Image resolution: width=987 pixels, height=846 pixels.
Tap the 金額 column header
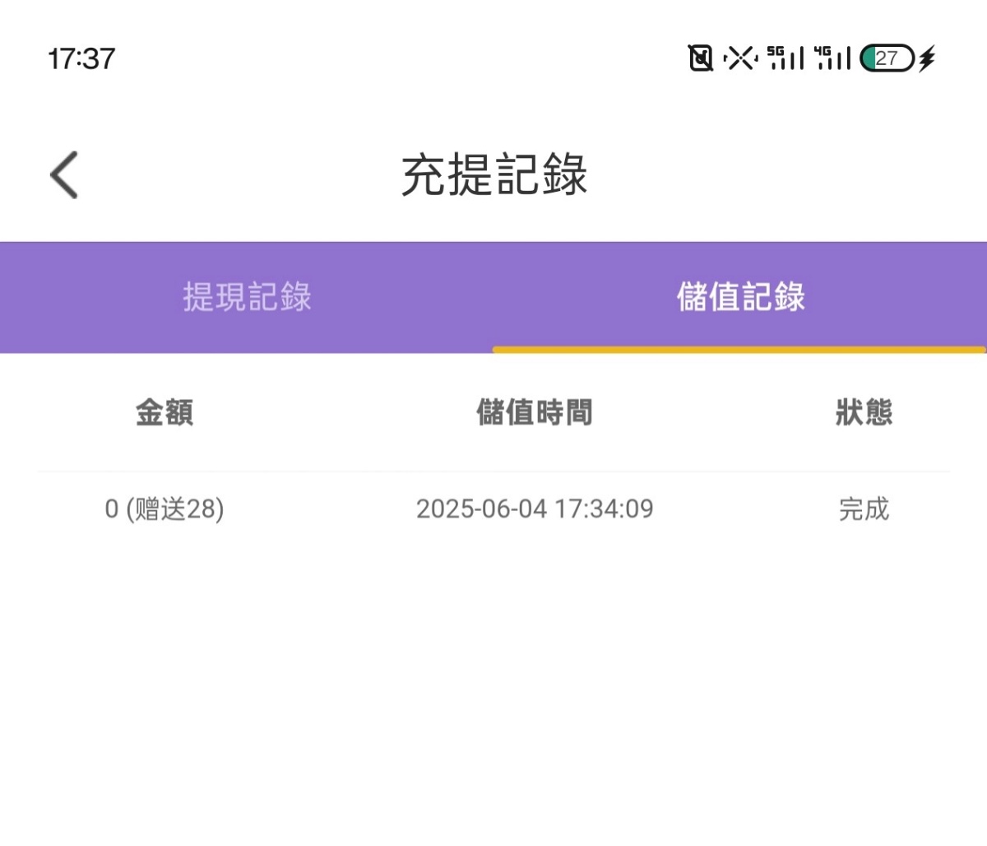coord(164,412)
